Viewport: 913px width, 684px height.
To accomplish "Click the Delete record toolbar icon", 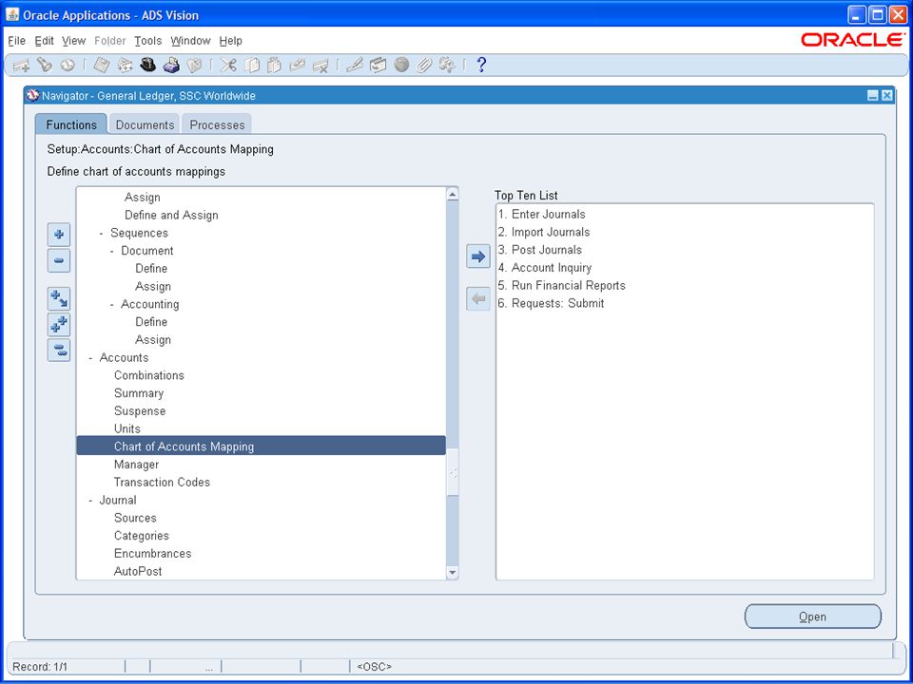I will [321, 66].
